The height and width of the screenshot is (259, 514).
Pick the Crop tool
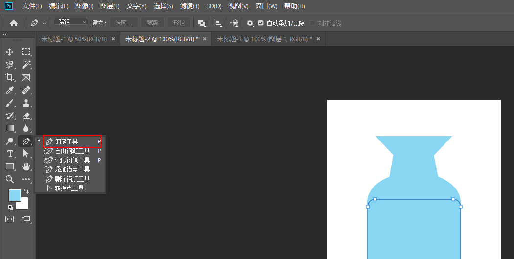(x=9, y=77)
